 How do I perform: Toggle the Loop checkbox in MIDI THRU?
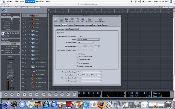[12, 19]
